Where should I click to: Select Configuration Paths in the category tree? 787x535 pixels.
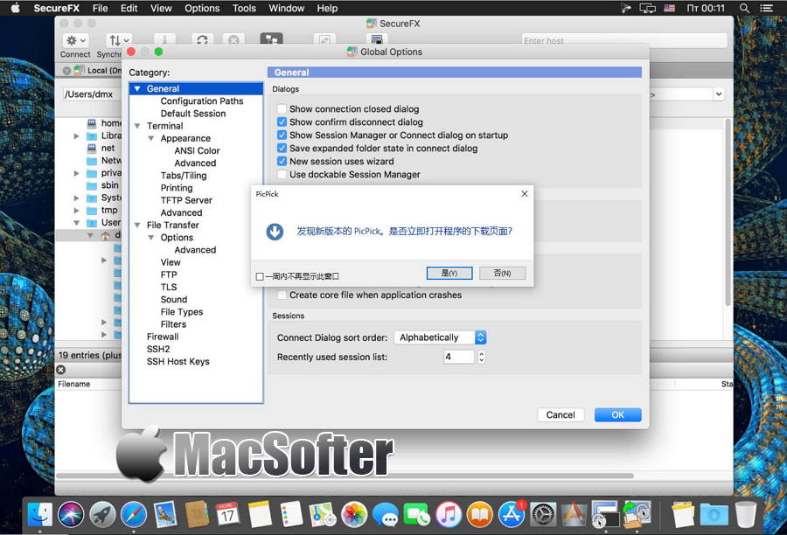pyautogui.click(x=202, y=101)
